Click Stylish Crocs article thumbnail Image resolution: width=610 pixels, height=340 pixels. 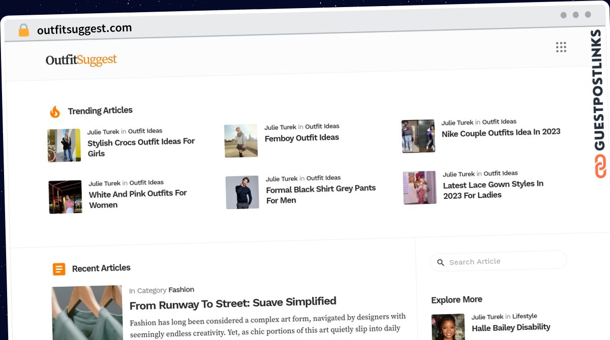coord(64,145)
